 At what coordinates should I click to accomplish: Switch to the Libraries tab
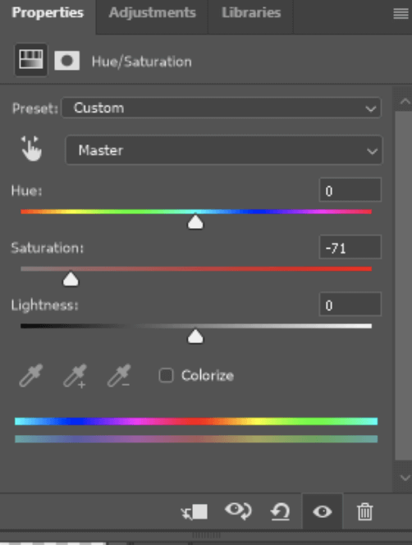[251, 13]
